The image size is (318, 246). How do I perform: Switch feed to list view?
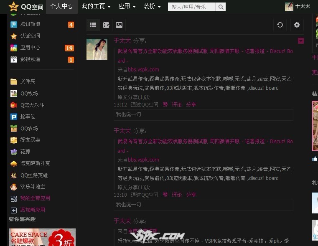pyautogui.click(x=93, y=25)
